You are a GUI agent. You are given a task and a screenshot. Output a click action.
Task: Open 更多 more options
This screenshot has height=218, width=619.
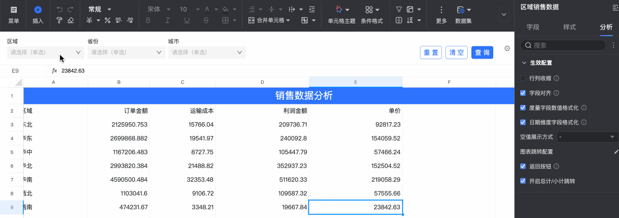(x=441, y=14)
